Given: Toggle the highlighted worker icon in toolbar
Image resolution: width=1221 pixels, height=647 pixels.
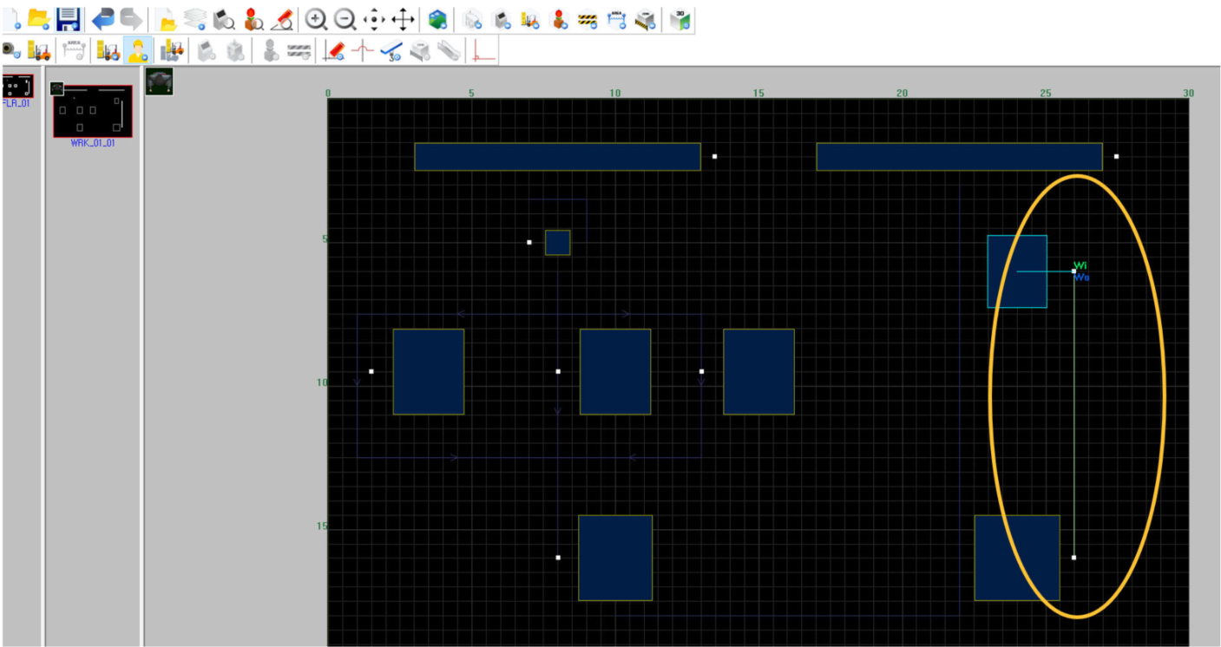Looking at the screenshot, I should (136, 51).
